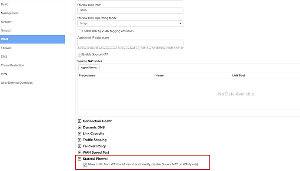
Task: Sort by Precedence column header
Action: [87, 76]
